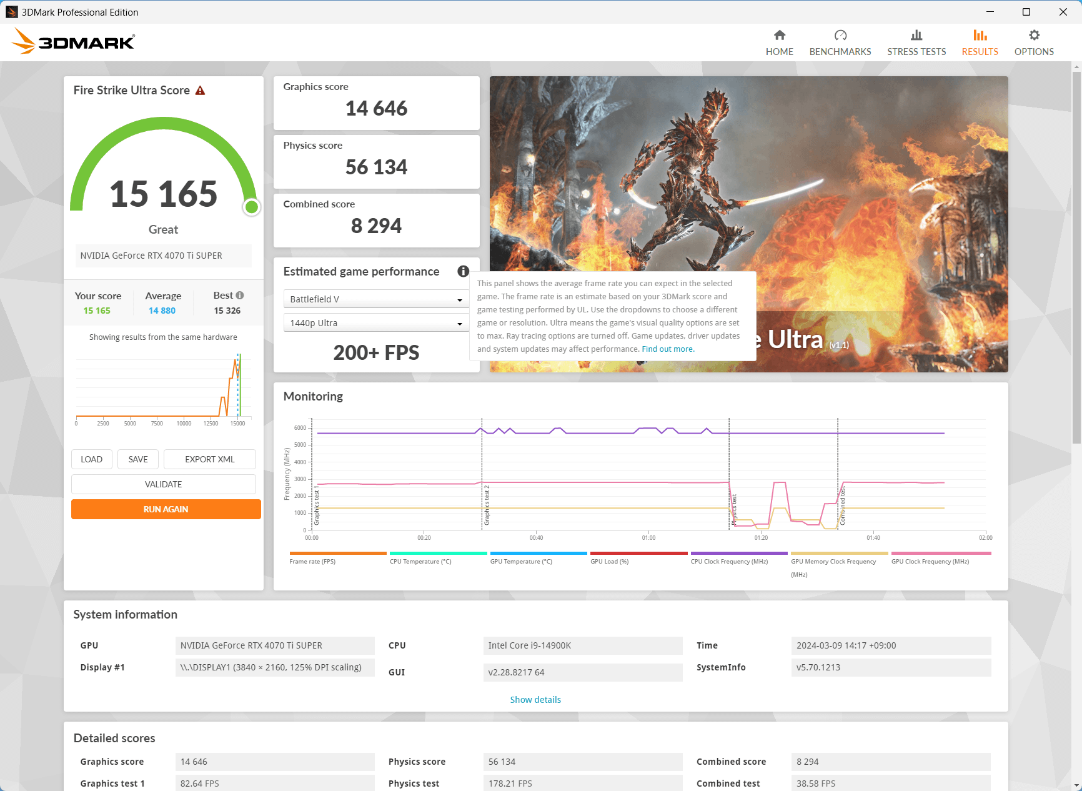Click the LOAD button

click(92, 459)
